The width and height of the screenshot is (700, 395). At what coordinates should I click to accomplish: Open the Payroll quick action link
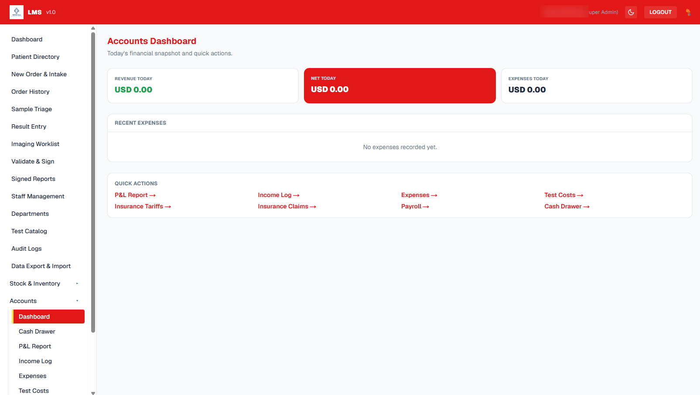pyautogui.click(x=415, y=206)
